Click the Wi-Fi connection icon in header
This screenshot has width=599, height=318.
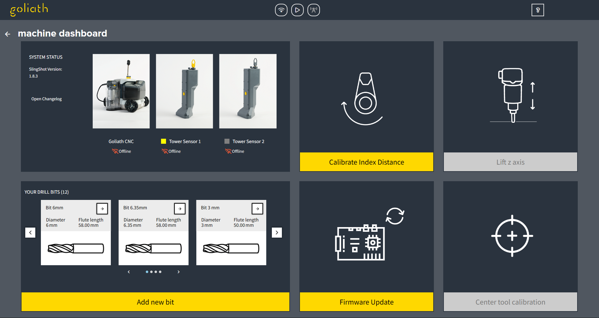281,10
